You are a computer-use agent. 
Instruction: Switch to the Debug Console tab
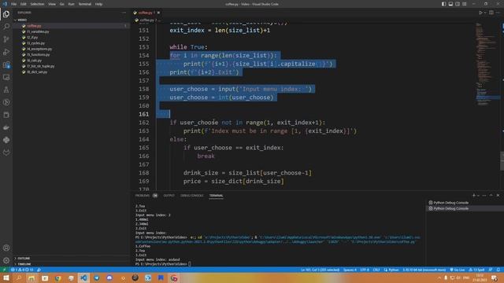192,196
